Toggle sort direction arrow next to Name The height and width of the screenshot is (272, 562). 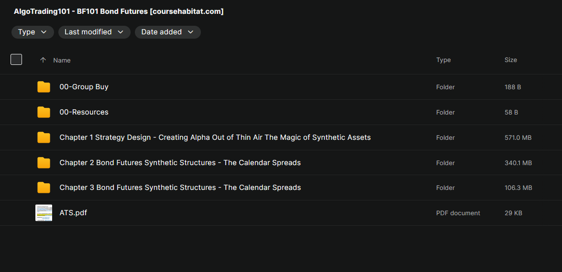click(x=43, y=60)
